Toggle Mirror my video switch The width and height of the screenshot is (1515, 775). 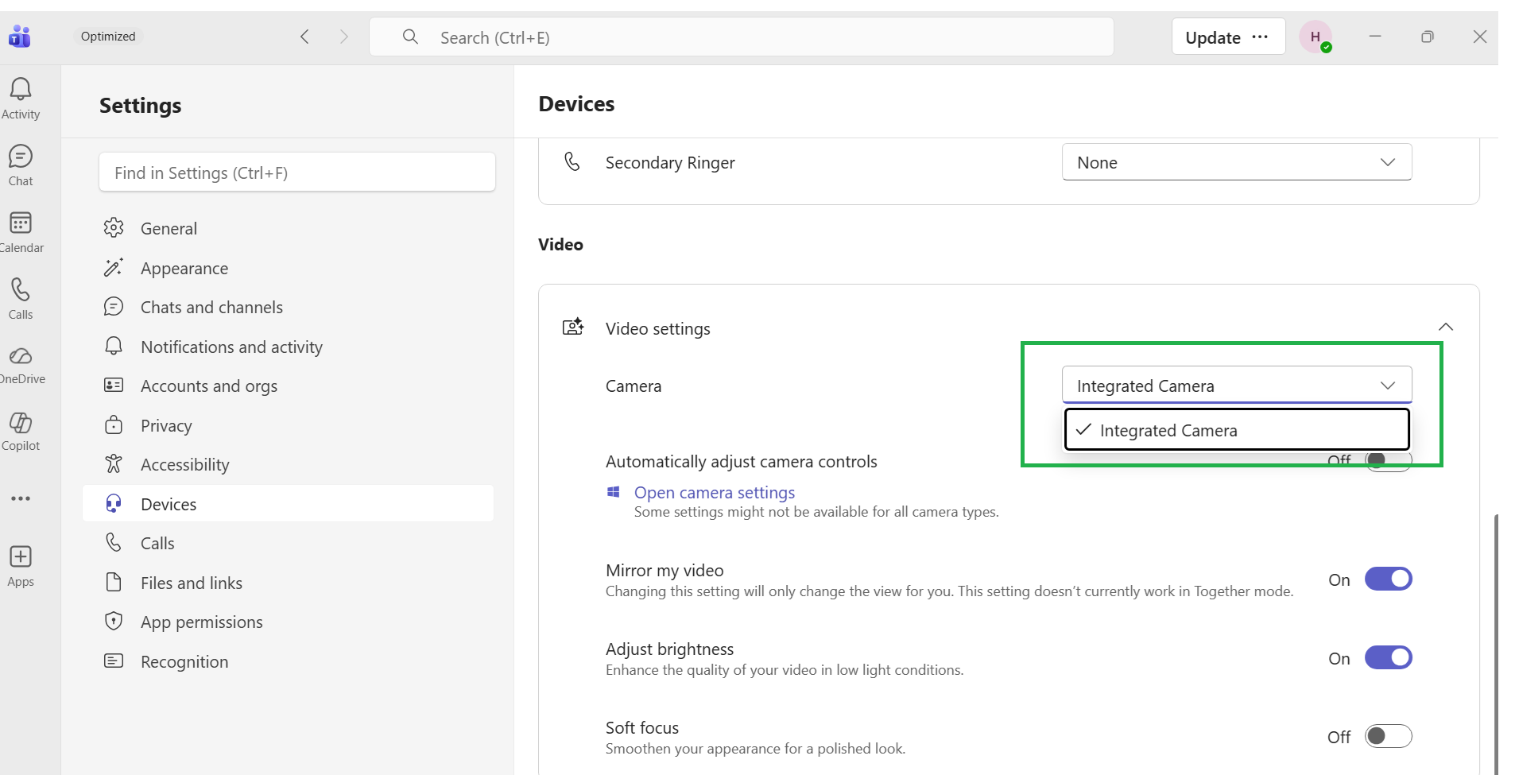coord(1388,579)
